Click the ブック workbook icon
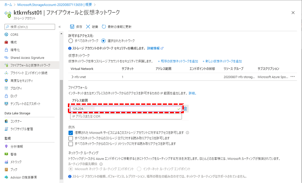This screenshot has width=302, height=183. (x=6, y=170)
